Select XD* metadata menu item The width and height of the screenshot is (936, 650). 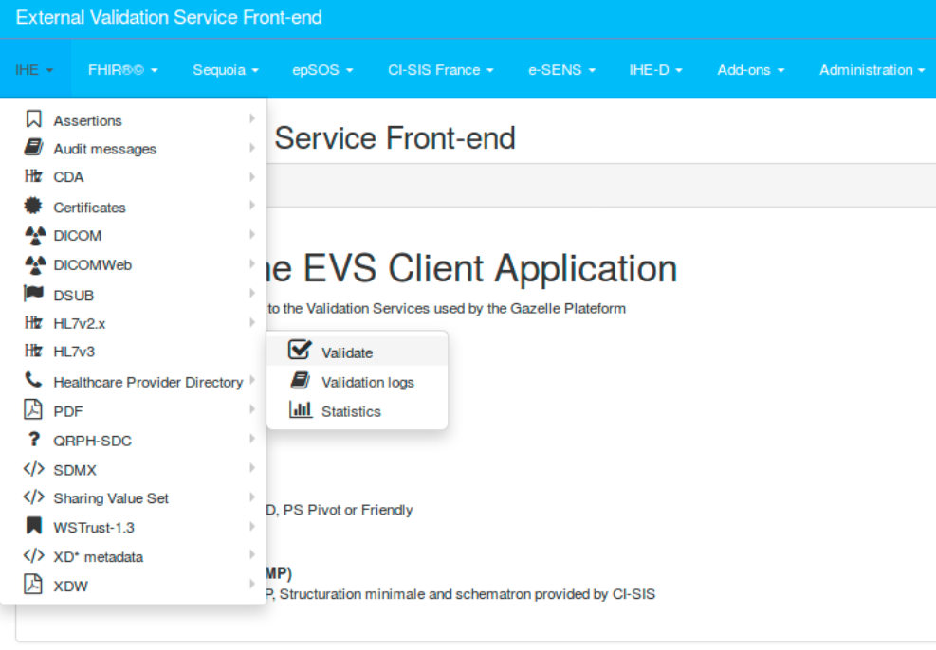[x=98, y=557]
